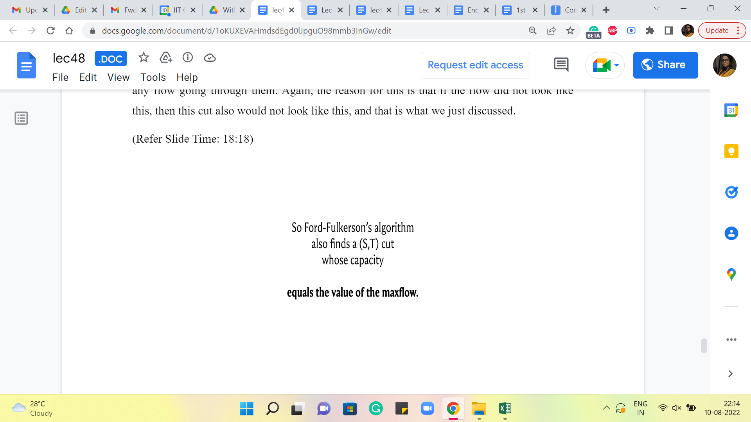Collapse side panel with chevron arrow
The image size is (751, 422).
(x=730, y=374)
